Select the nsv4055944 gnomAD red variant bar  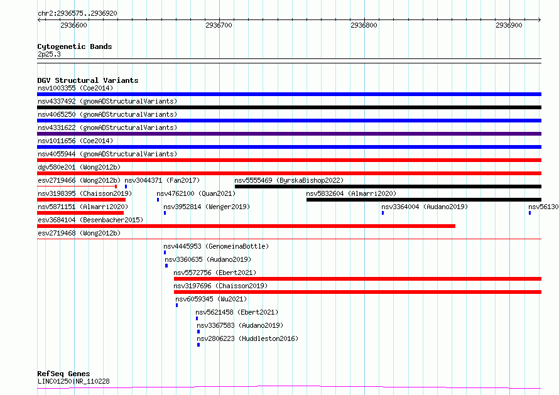[x=289, y=160]
